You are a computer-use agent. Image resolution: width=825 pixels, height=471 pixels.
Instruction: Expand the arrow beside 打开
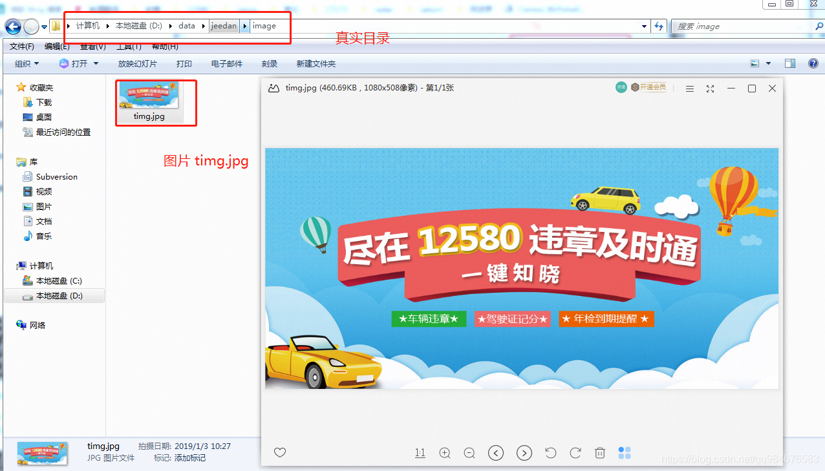pos(96,63)
